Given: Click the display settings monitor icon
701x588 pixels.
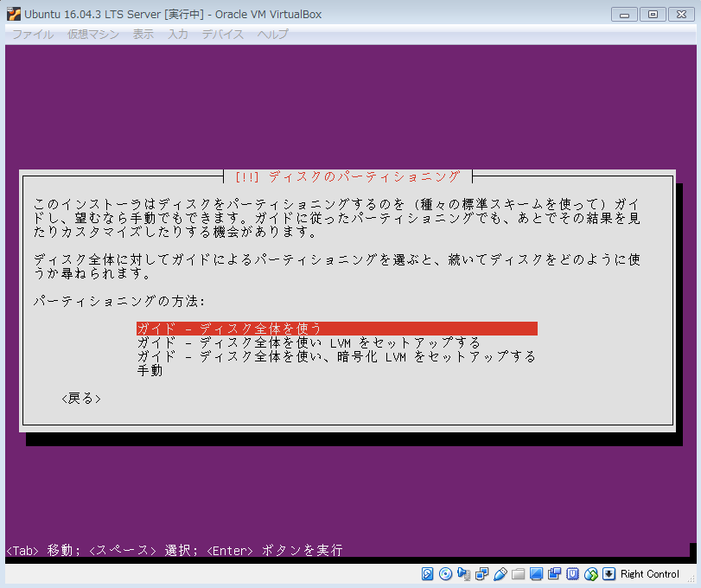Looking at the screenshot, I should [537, 574].
